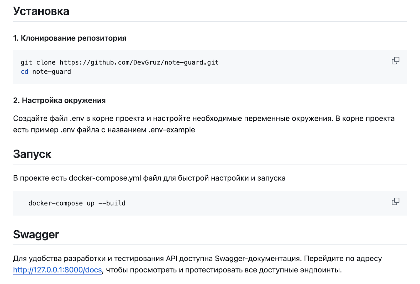
Task: Open the 127.0.0.1:8000/docs link
Action: pyautogui.click(x=57, y=270)
